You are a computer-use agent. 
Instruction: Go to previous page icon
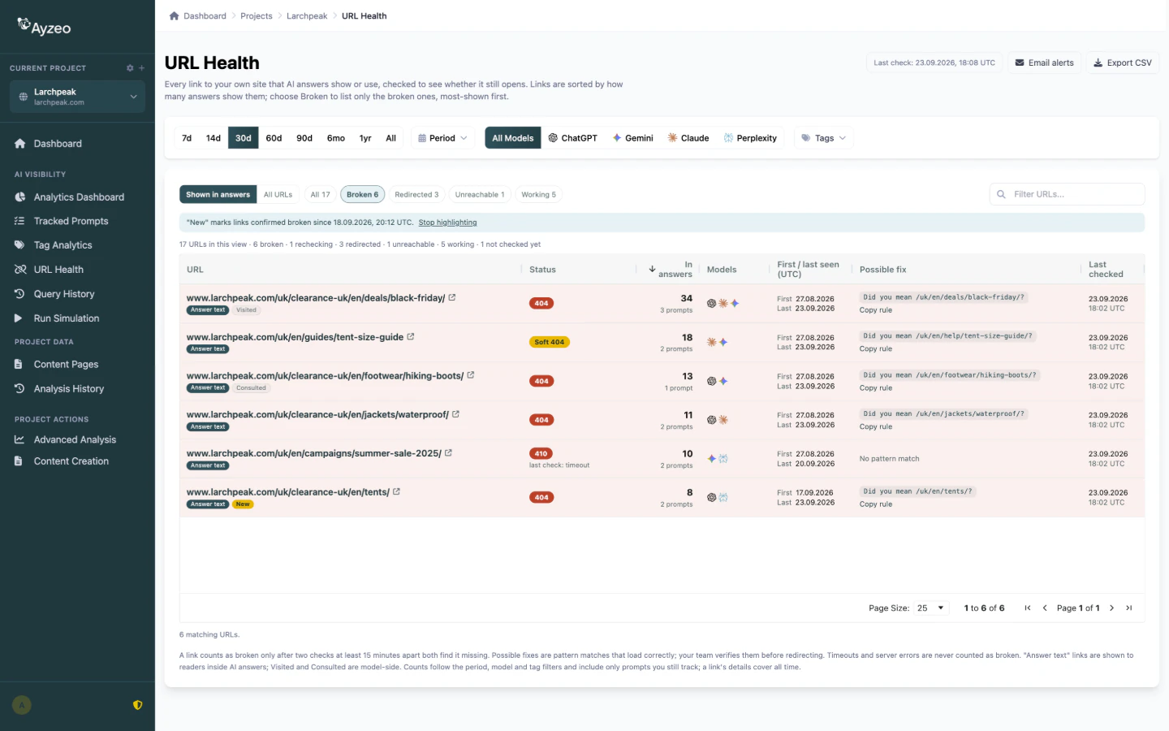[x=1045, y=608]
